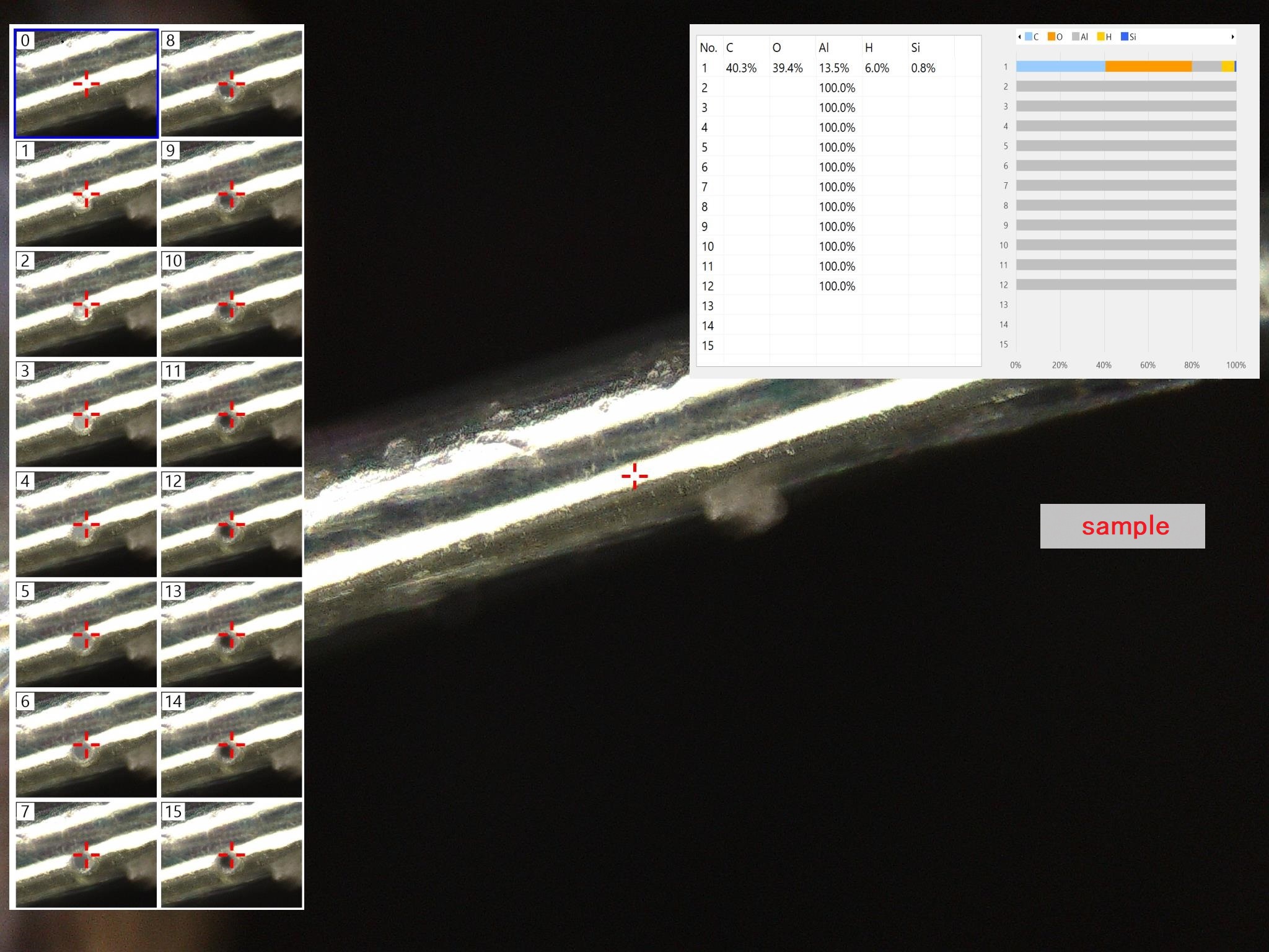Click the yellow H legend swatch

[1100, 37]
